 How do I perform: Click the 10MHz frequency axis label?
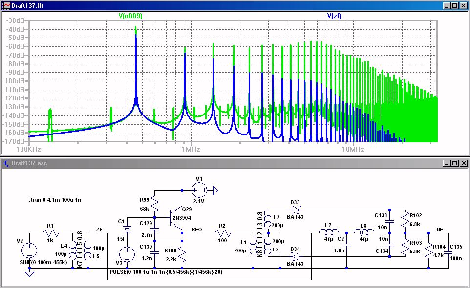[x=353, y=149]
